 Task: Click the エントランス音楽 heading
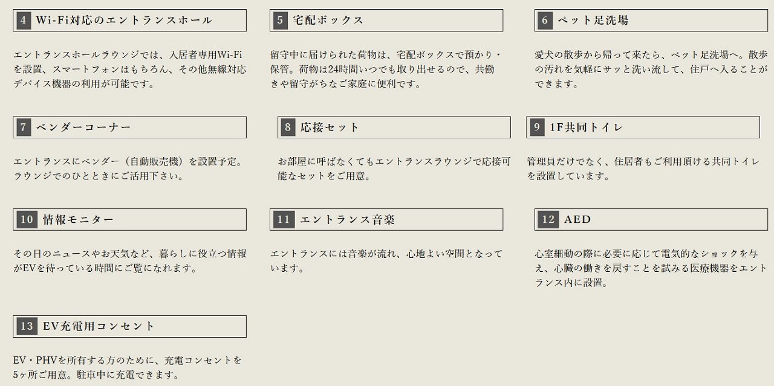347,220
